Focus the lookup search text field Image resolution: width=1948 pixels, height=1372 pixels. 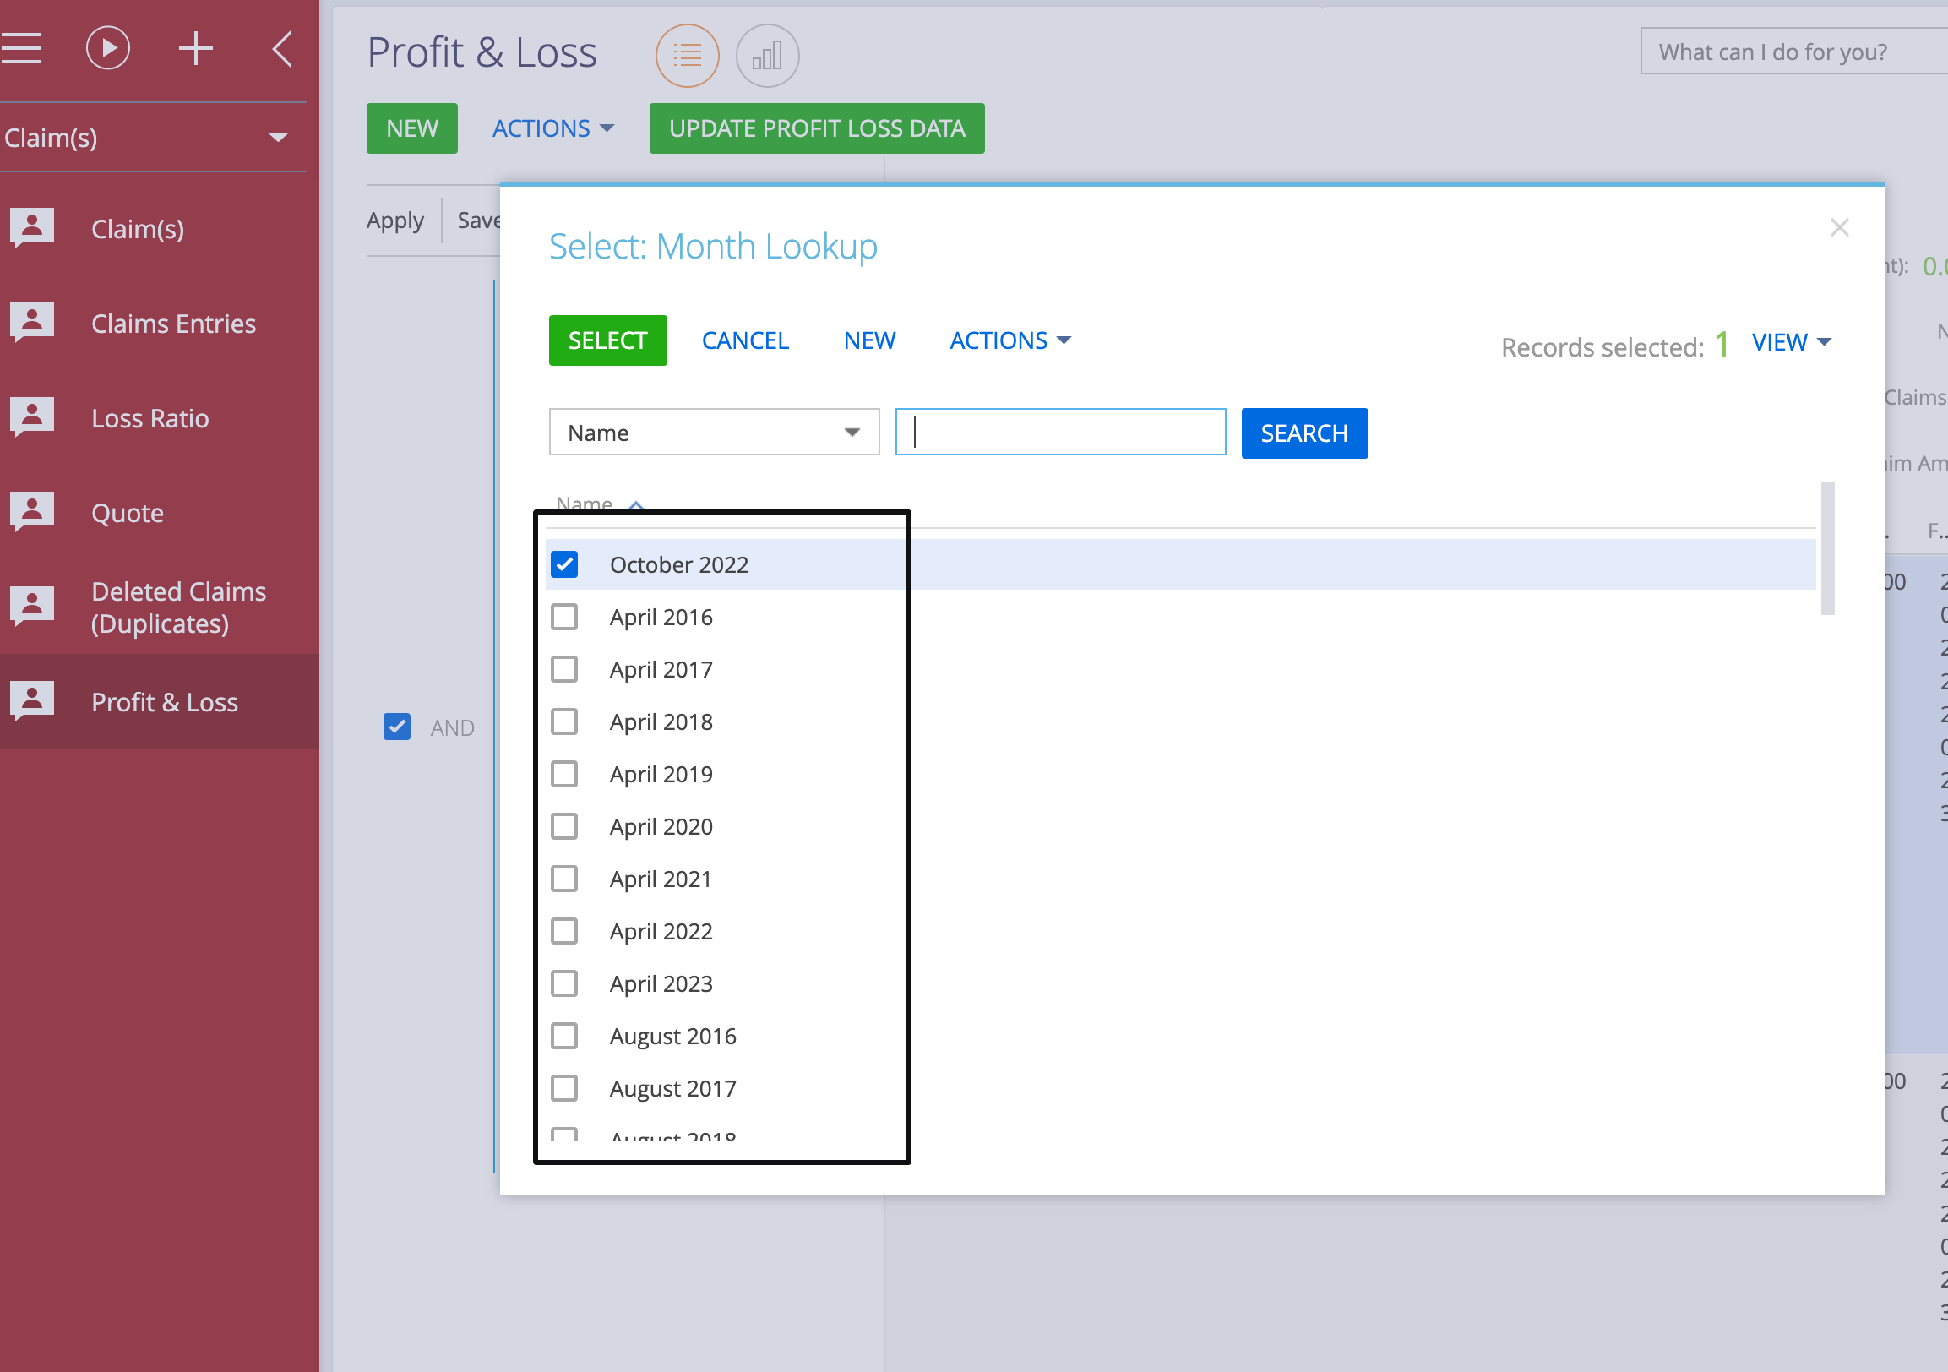[1060, 433]
